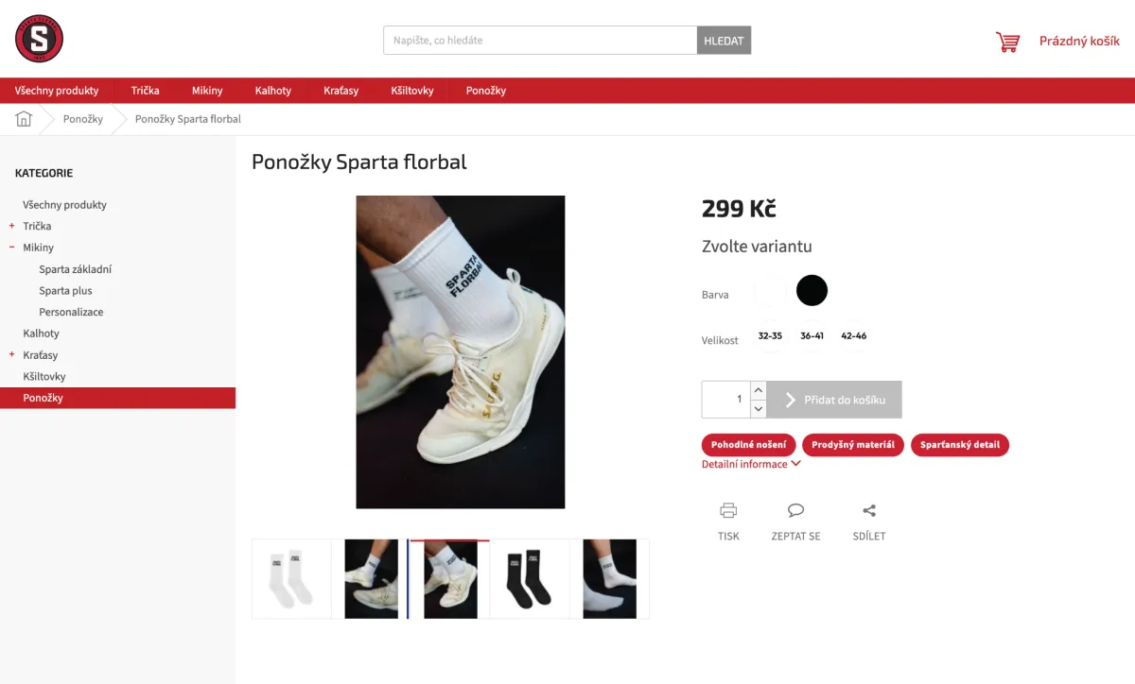Open the shopping cart icon
1135x684 pixels.
point(1007,42)
